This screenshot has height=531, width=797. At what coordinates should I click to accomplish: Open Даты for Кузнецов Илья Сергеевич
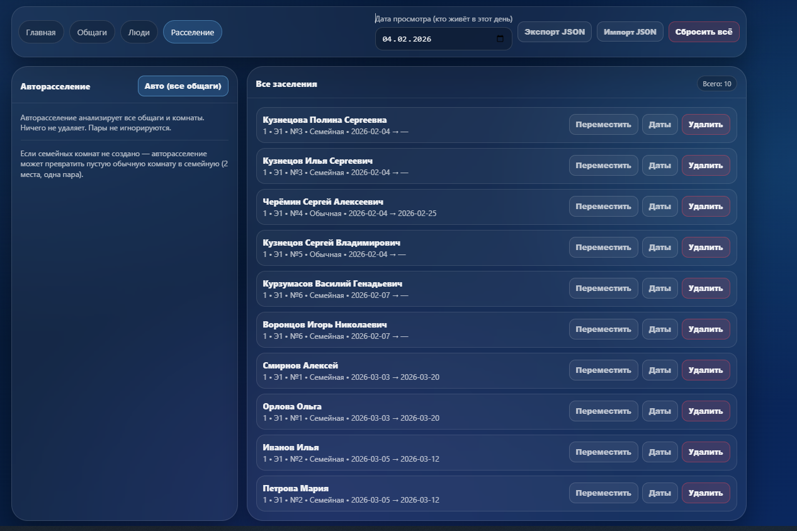tap(660, 166)
